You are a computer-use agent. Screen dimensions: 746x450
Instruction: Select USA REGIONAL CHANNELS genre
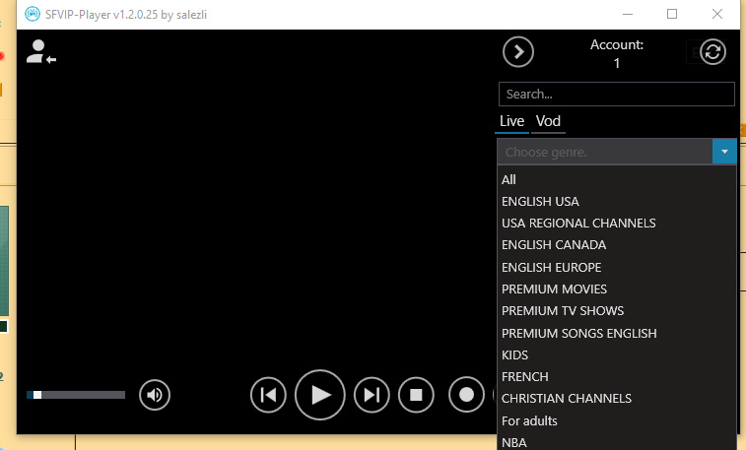click(617, 224)
